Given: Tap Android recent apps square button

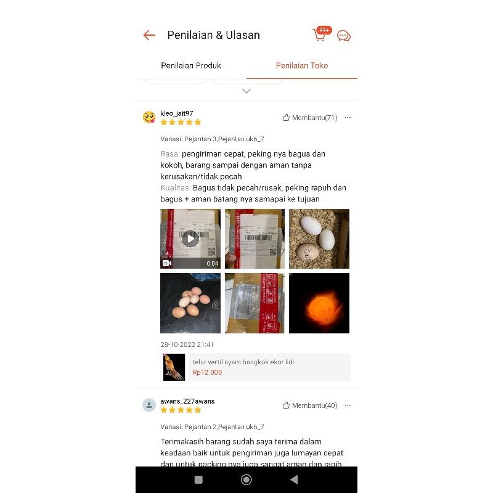Looking at the screenshot, I should pyautogui.click(x=198, y=479).
